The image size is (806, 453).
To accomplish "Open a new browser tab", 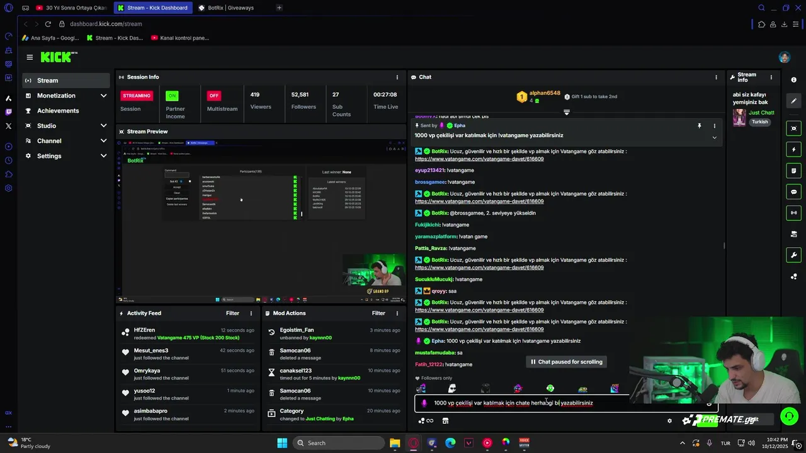I will click(x=279, y=8).
